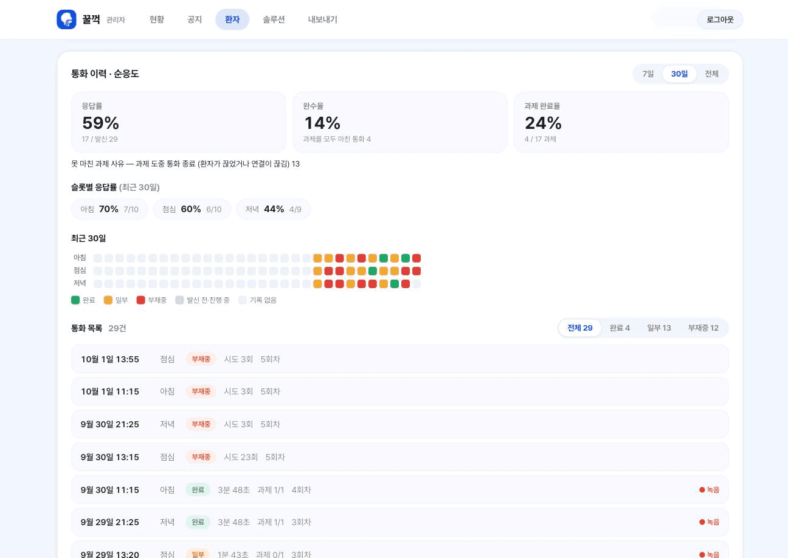Click the 과제 완료율 24% stat card
This screenshot has width=788, height=558.
[x=621, y=122]
